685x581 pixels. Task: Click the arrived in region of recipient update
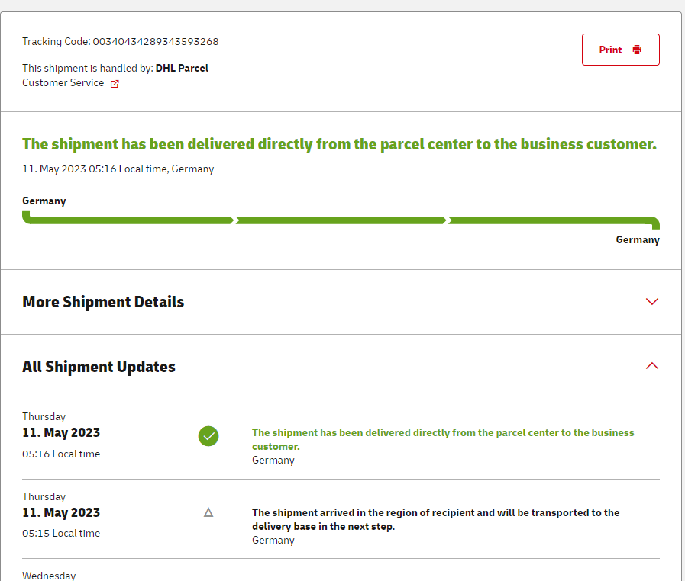[435, 519]
